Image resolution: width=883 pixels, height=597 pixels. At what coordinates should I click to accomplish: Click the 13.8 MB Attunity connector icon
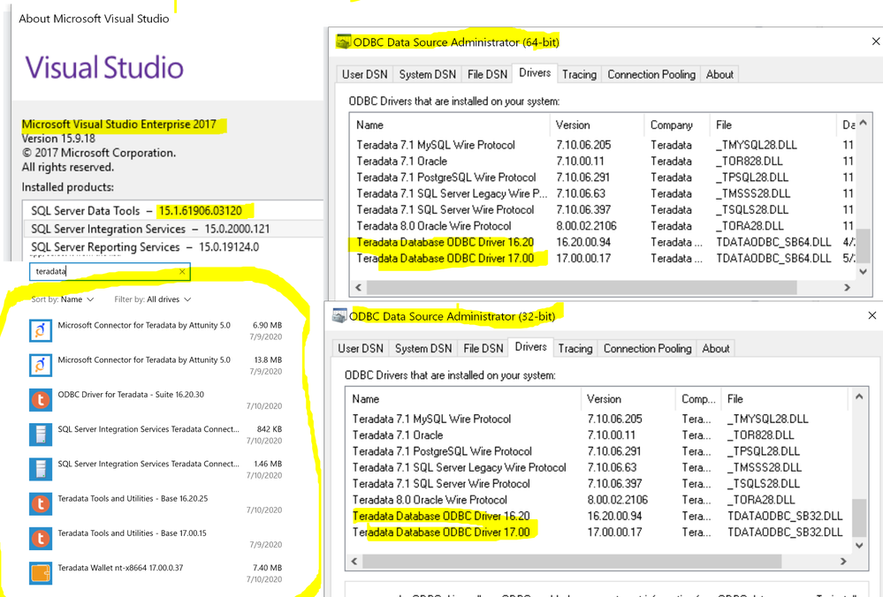pos(40,365)
